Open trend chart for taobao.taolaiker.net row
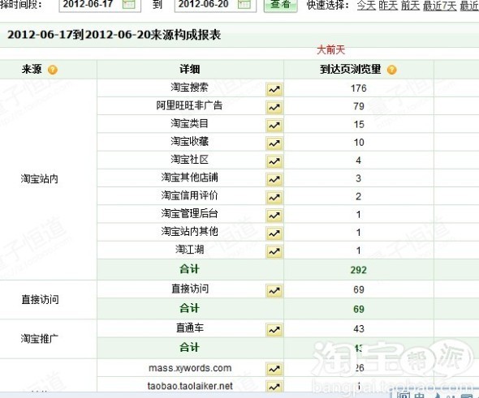 (x=274, y=387)
